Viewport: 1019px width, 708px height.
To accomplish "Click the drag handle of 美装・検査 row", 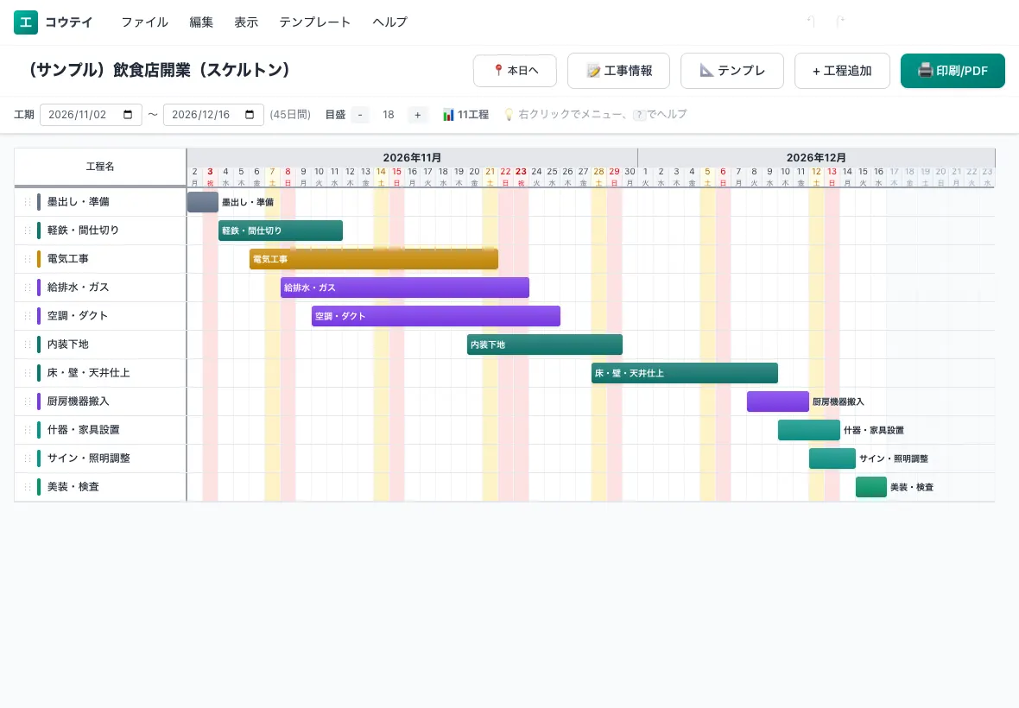I will (28, 486).
